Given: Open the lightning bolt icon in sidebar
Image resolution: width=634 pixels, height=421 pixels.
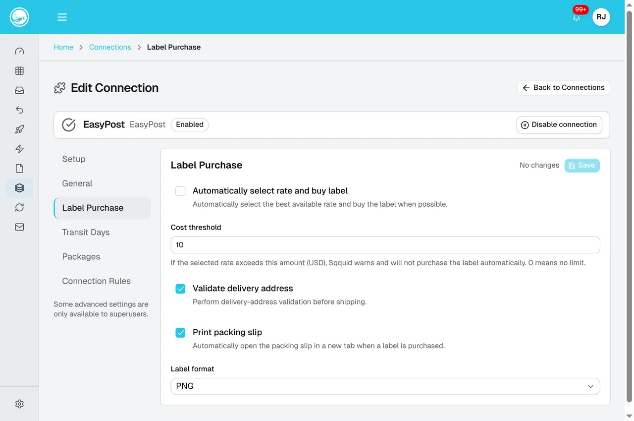Looking at the screenshot, I should [19, 149].
